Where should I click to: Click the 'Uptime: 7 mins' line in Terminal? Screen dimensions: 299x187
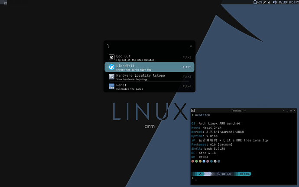click(x=204, y=136)
